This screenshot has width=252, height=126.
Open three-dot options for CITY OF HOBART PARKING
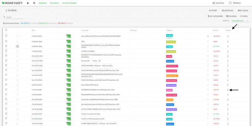(x=228, y=109)
